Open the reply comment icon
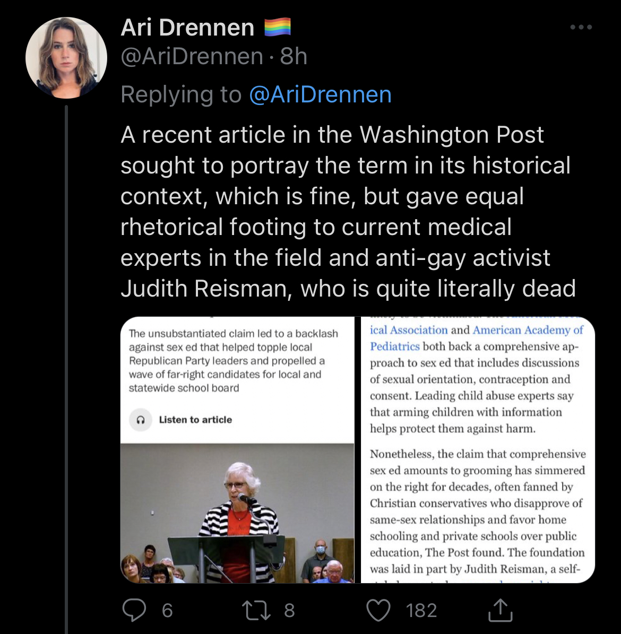 [x=134, y=610]
